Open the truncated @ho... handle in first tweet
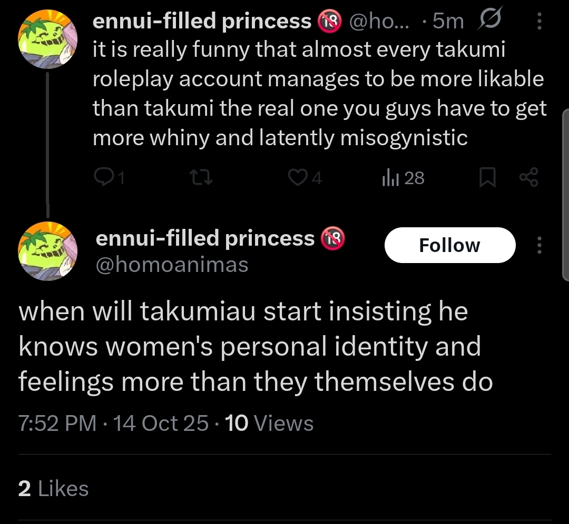Screen dimensions: 569x524 [379, 21]
